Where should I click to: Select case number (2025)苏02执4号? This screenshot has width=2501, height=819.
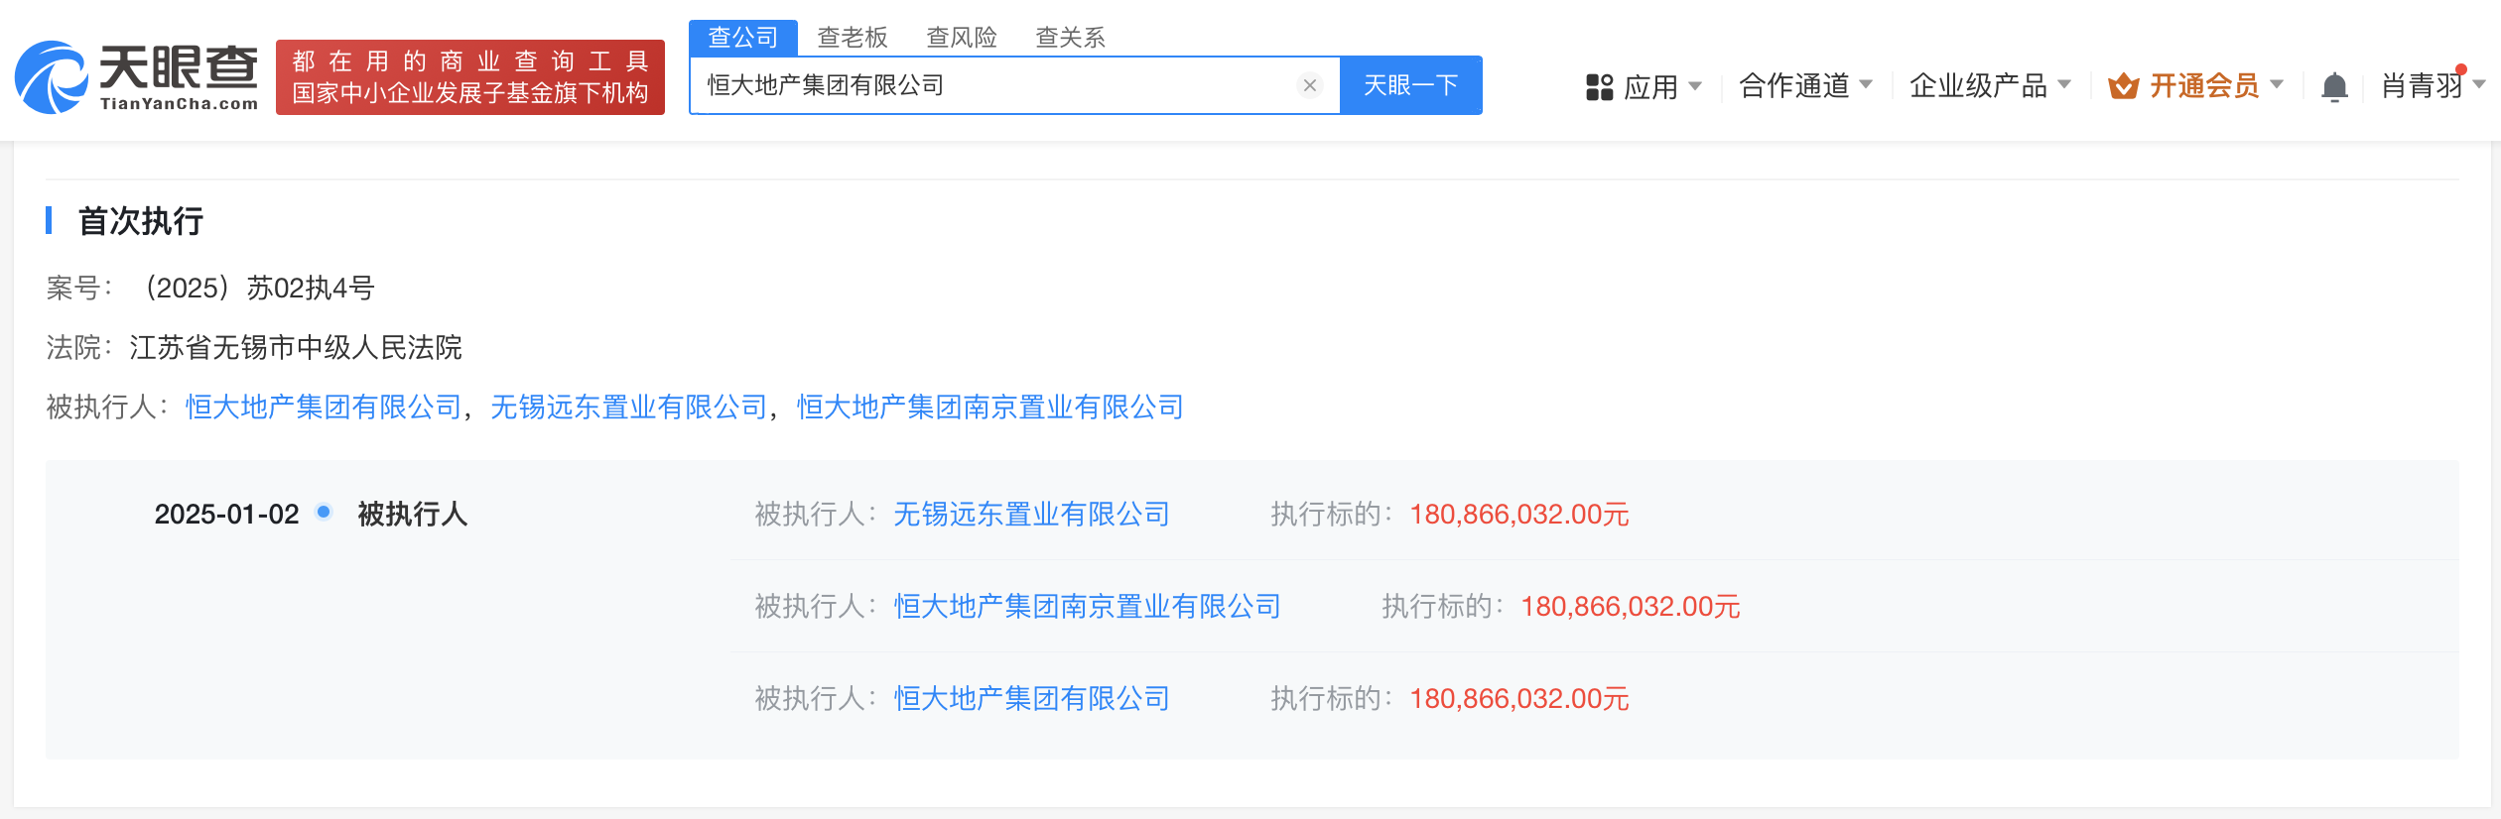click(259, 288)
